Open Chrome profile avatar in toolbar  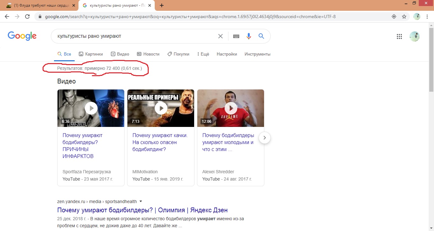click(417, 16)
